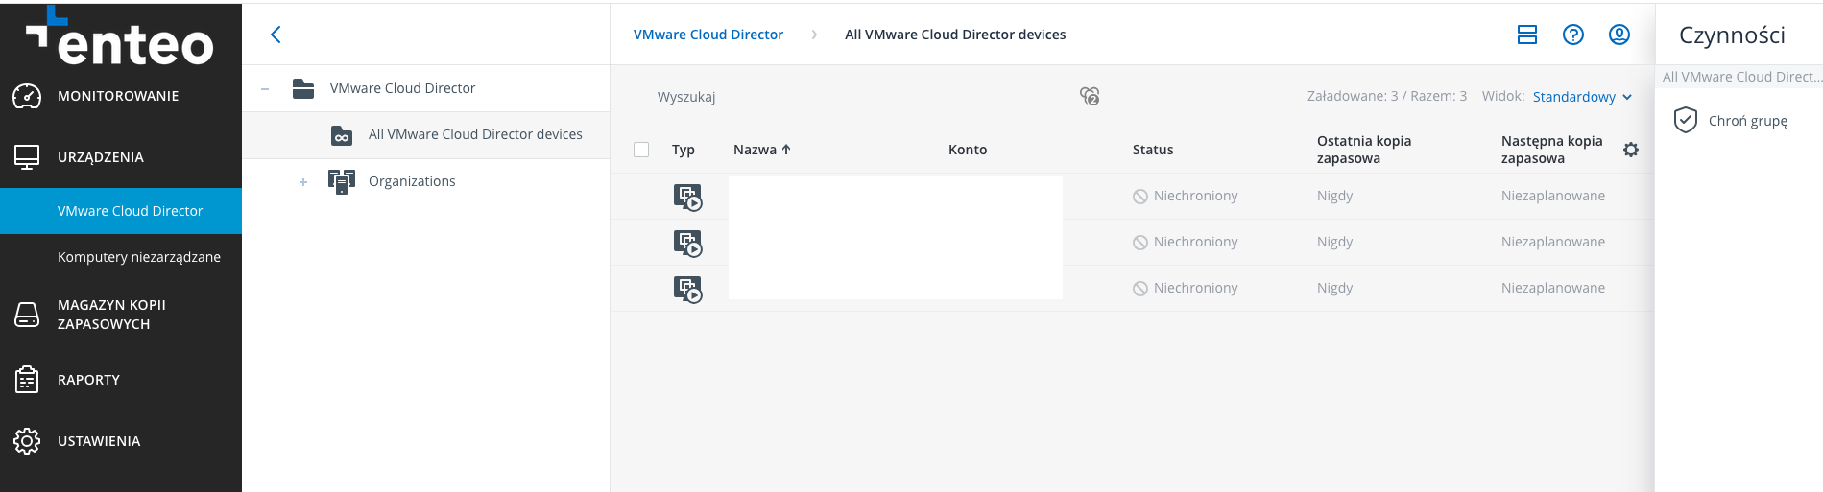Click the Raporty clipboard icon

coord(27,380)
